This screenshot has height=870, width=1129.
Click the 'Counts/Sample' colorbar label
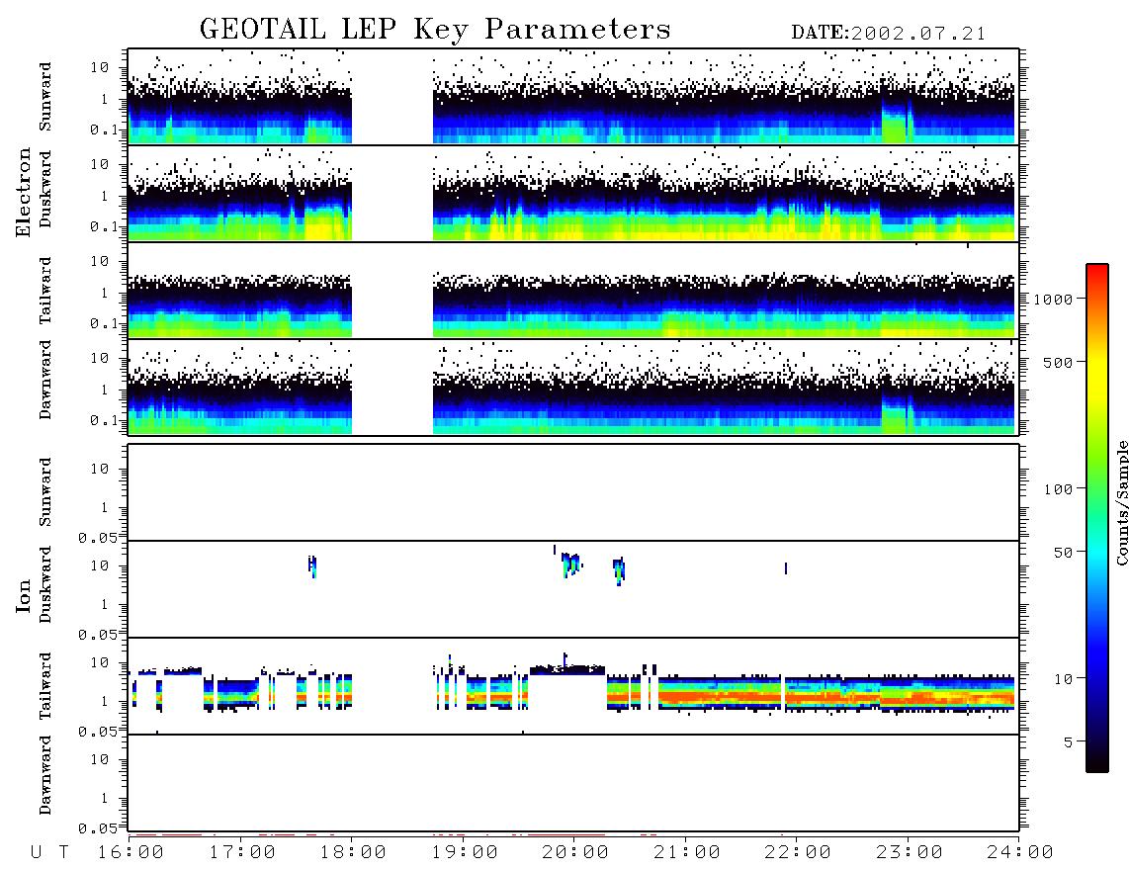point(1122,502)
